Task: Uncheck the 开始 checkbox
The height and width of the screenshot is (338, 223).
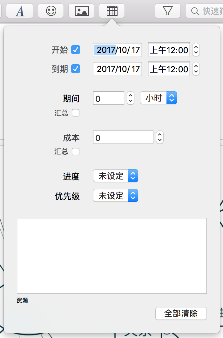Action: pos(76,50)
